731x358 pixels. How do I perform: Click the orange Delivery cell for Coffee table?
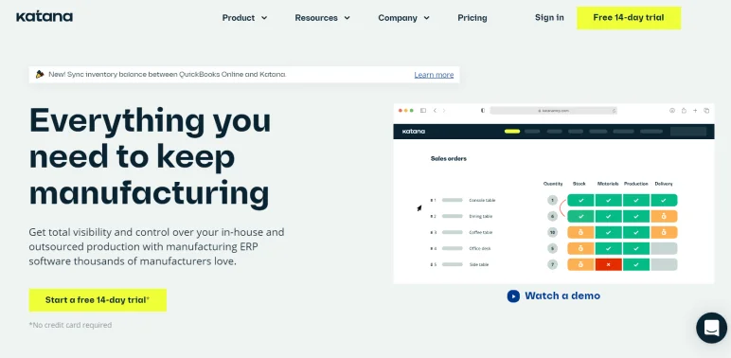664,232
